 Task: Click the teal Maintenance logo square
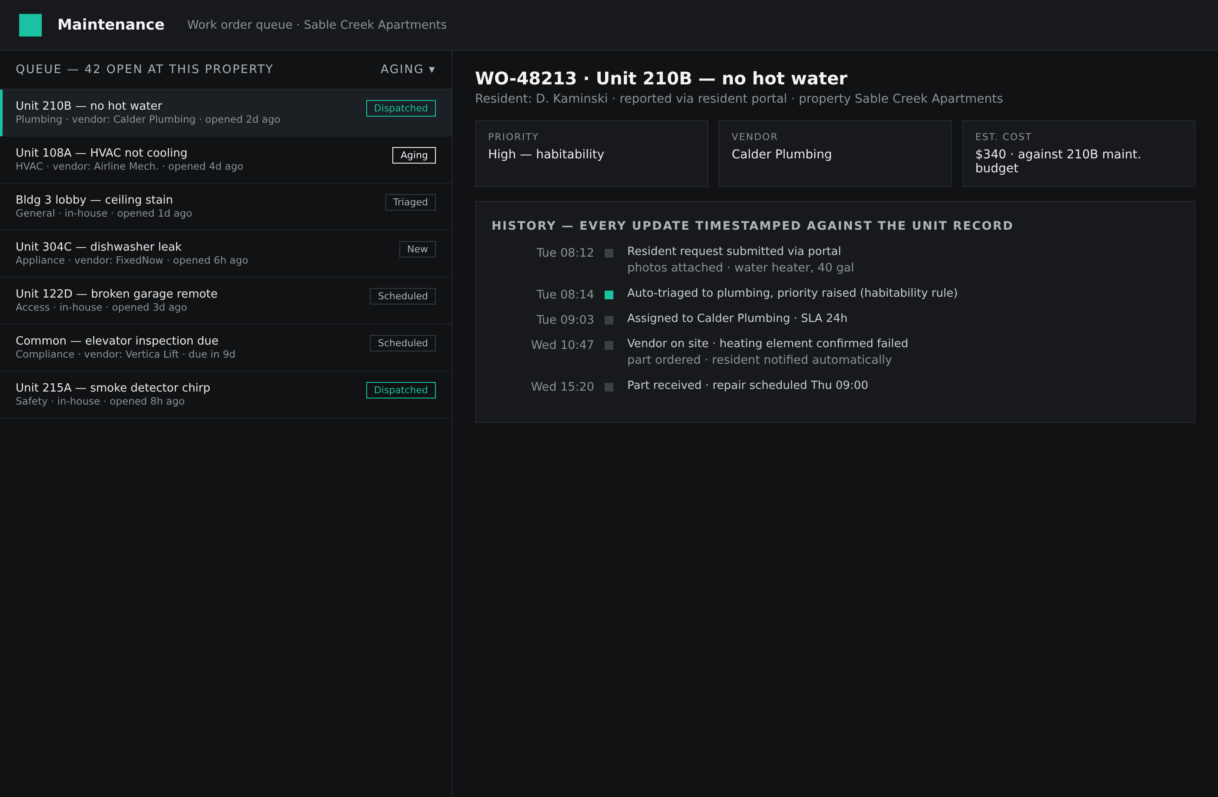pyautogui.click(x=30, y=25)
